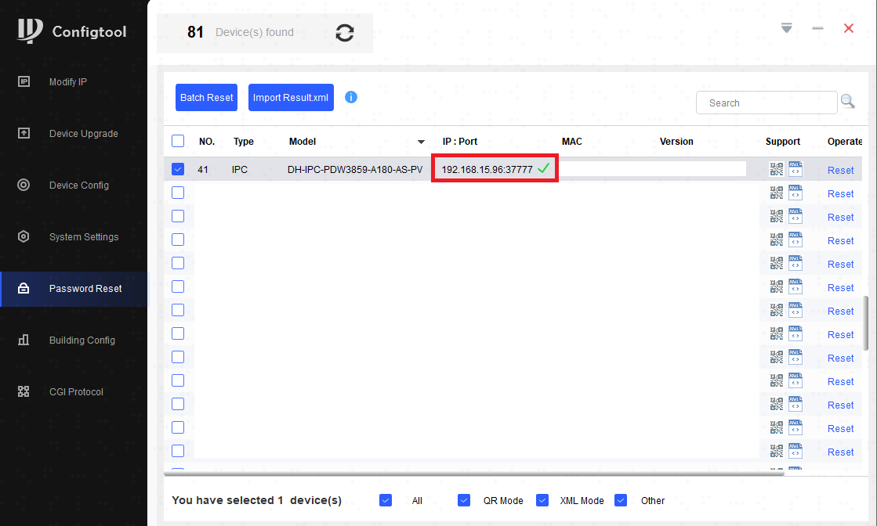Click the Support column header
This screenshot has width=877, height=526.
(x=782, y=141)
